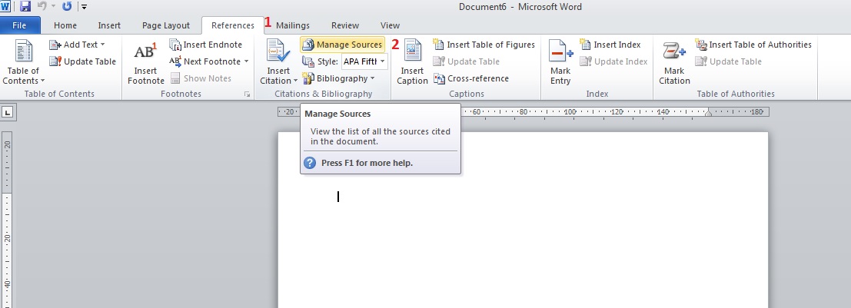Click Manage Sources button
Viewport: 851px width, 308px height.
click(x=342, y=45)
